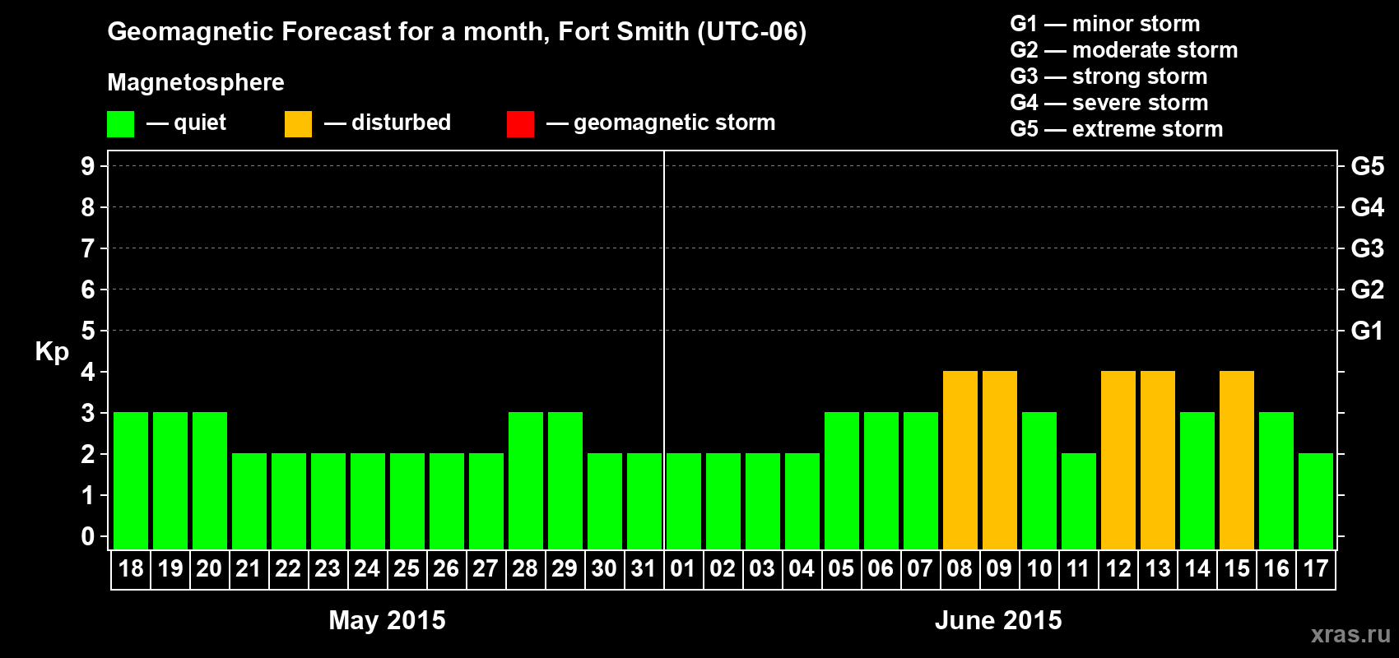Click the red geomagnetic storm legend swatch

(x=520, y=124)
